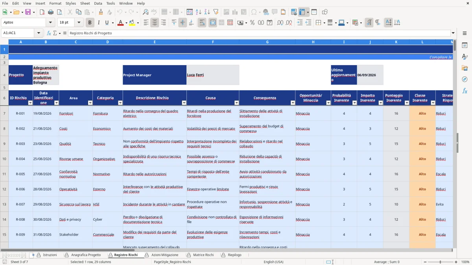The width and height of the screenshot is (472, 265).
Task: Click the Sort Descending icon
Action: coord(207,12)
